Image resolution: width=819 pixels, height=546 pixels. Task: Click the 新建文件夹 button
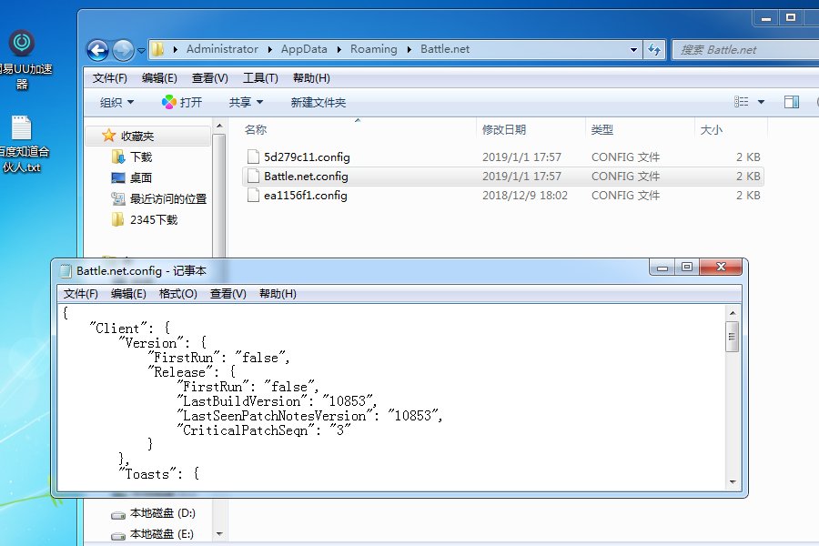coord(318,102)
